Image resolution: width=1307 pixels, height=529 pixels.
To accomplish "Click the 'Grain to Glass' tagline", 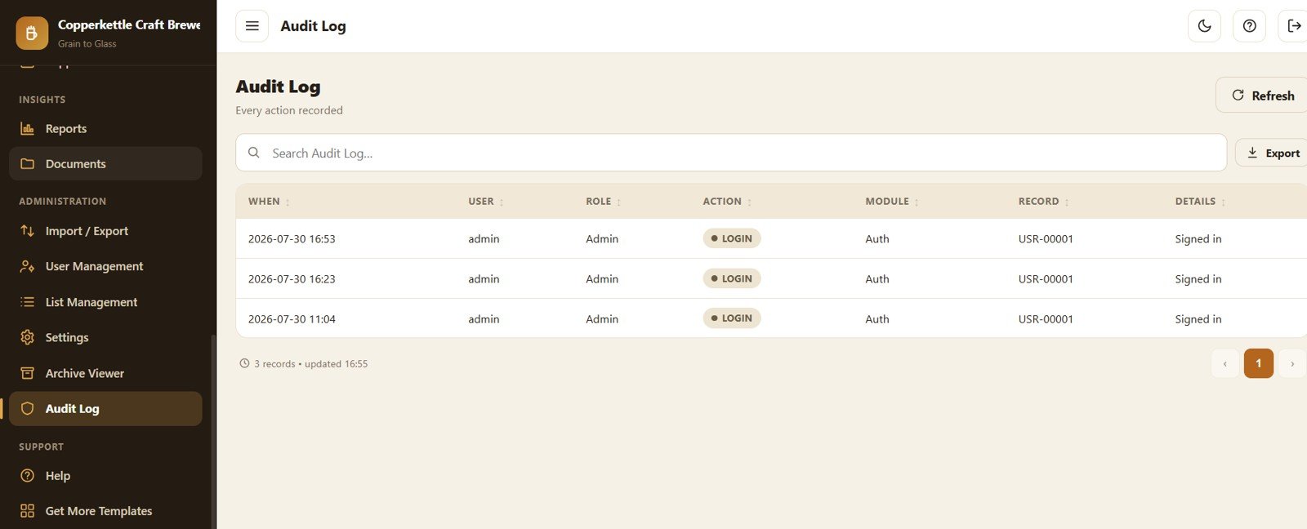I will click(x=87, y=44).
